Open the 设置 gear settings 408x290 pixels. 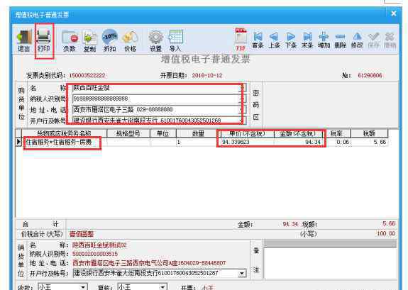(155, 40)
